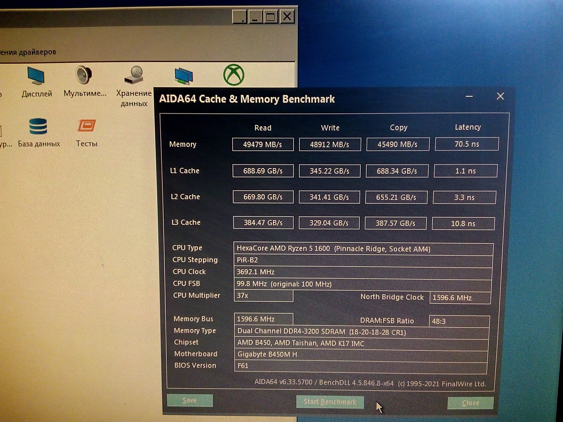563x422 pixels.
Task: Click Close at the benchmark dialog bottom
Action: [470, 403]
